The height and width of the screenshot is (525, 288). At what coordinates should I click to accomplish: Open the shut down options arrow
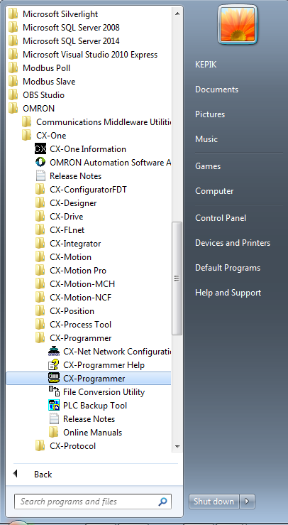point(247,502)
